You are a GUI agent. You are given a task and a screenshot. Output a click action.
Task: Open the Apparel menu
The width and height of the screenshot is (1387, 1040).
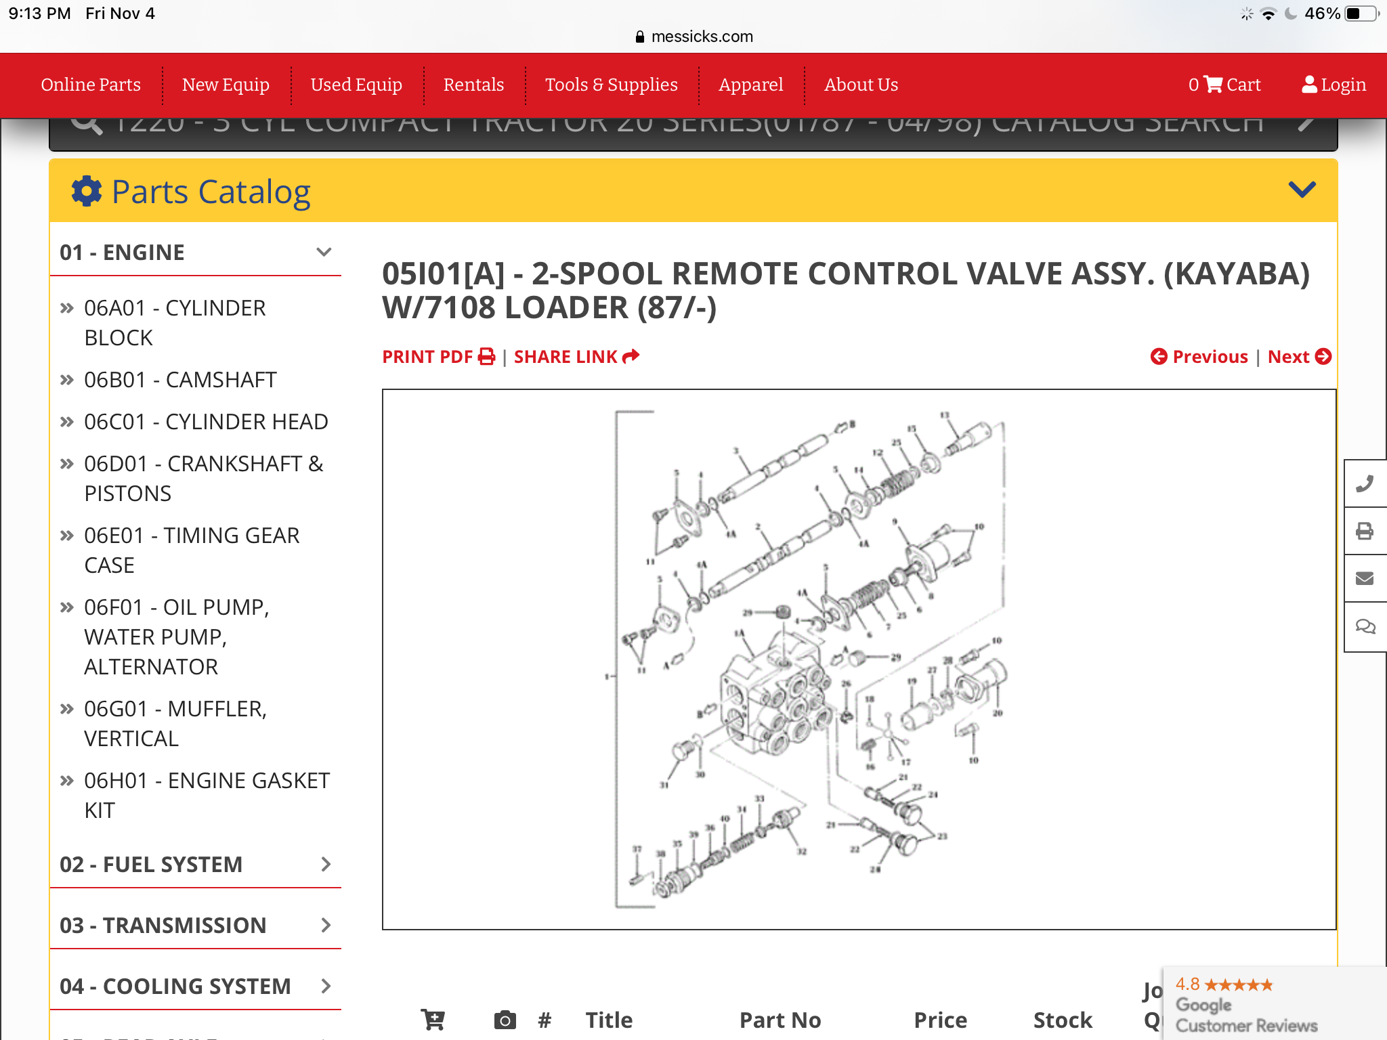pos(750,85)
